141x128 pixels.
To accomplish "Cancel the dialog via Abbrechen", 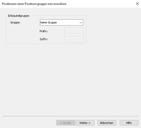I will click(107, 123).
